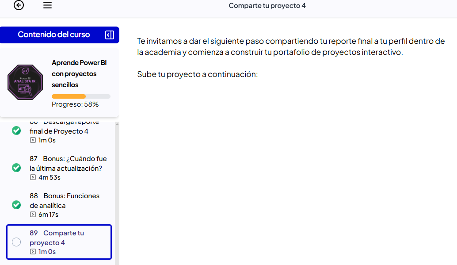This screenshot has width=457, height=265.
Task: Click the orange course progress bar
Action: coord(69,96)
